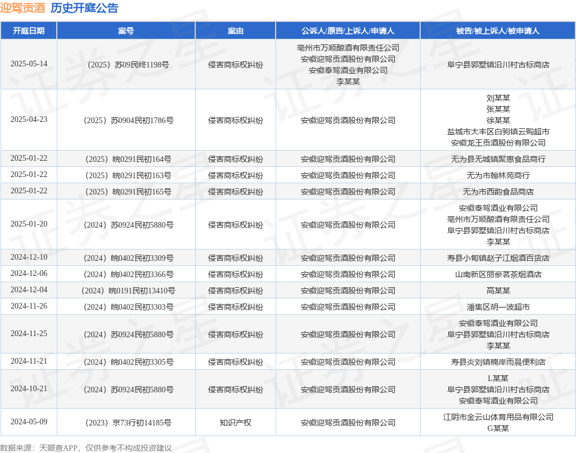The width and height of the screenshot is (576, 453).
Task: Select the 案由 column header
Action: pos(236,31)
